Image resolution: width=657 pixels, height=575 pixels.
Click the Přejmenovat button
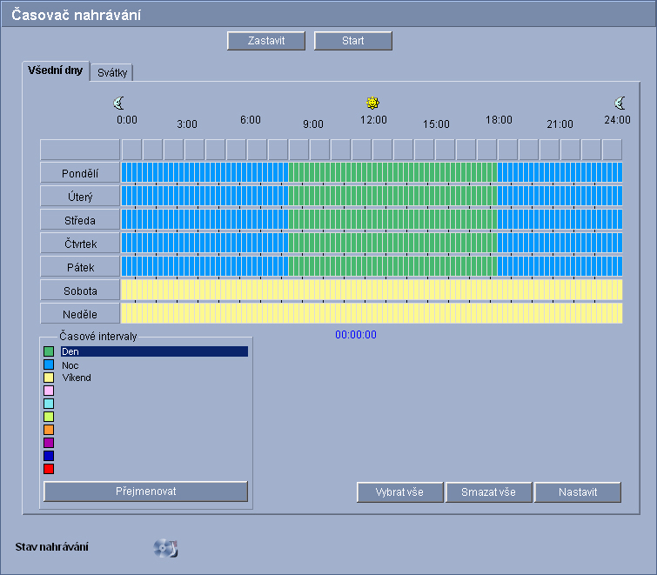click(x=146, y=491)
